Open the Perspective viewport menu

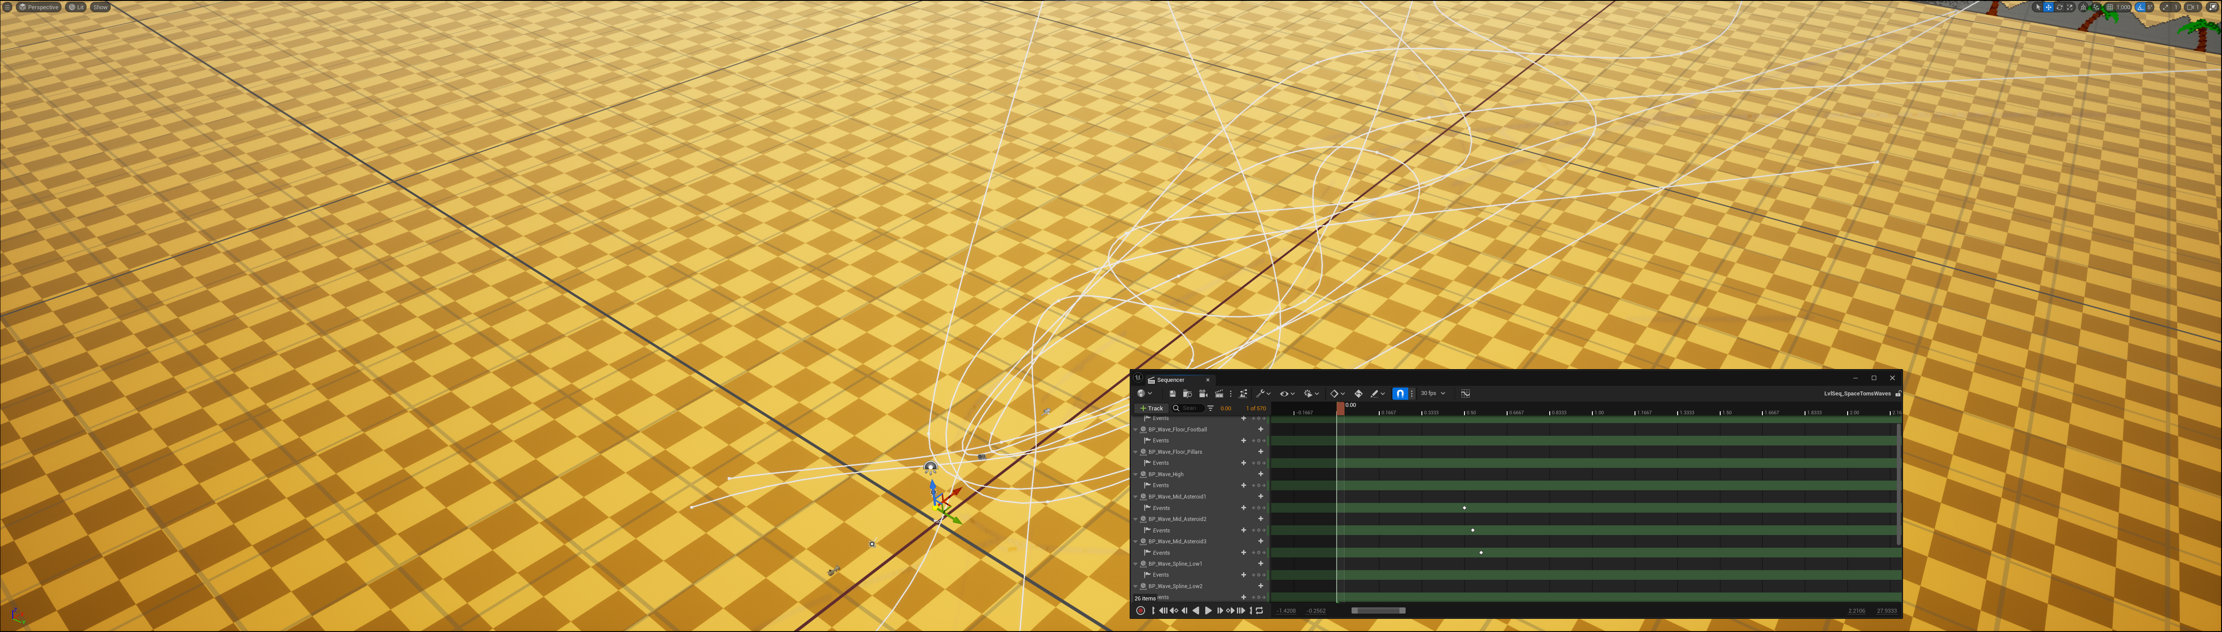tap(39, 7)
